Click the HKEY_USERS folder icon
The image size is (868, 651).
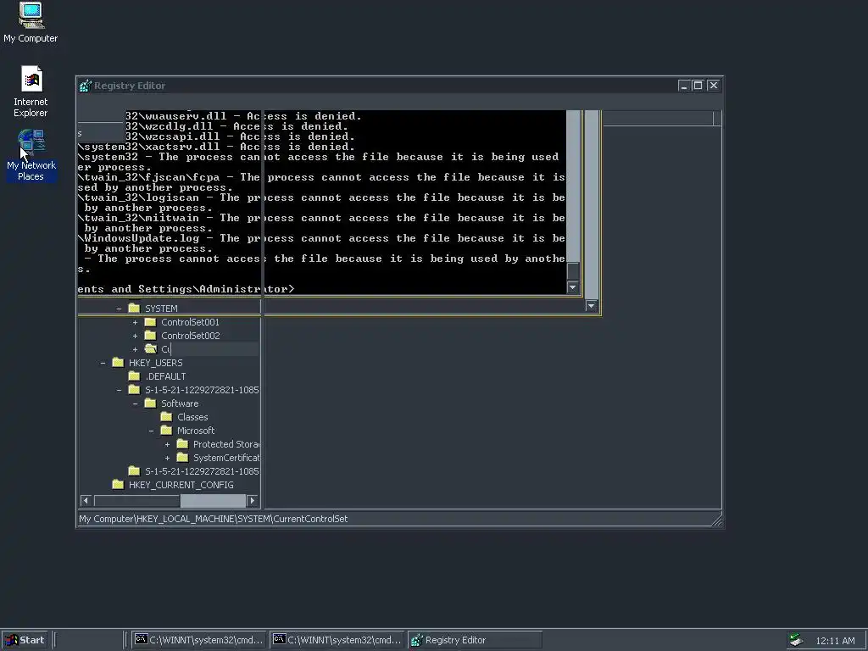pyautogui.click(x=118, y=363)
